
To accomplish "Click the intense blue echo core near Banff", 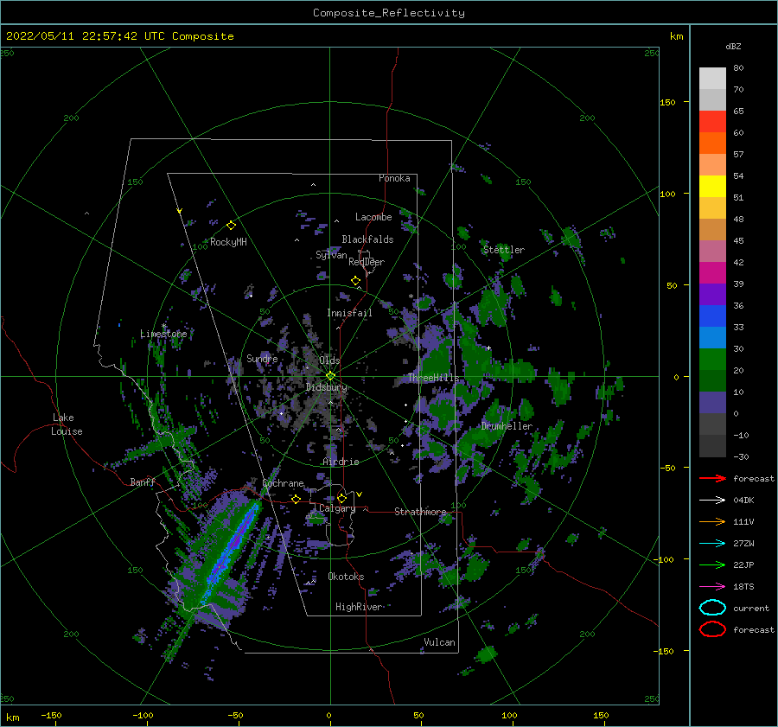I will 229,551.
